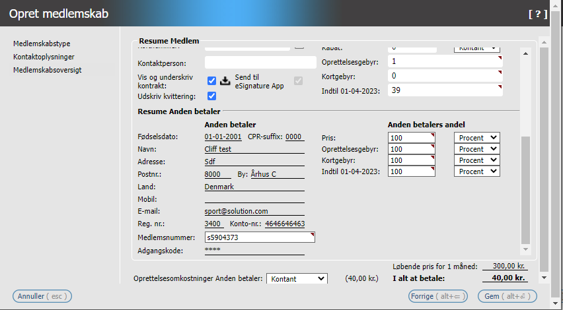Image resolution: width=563 pixels, height=310 pixels.
Task: Go to Medlemskabsoversigt step
Action: coord(48,70)
